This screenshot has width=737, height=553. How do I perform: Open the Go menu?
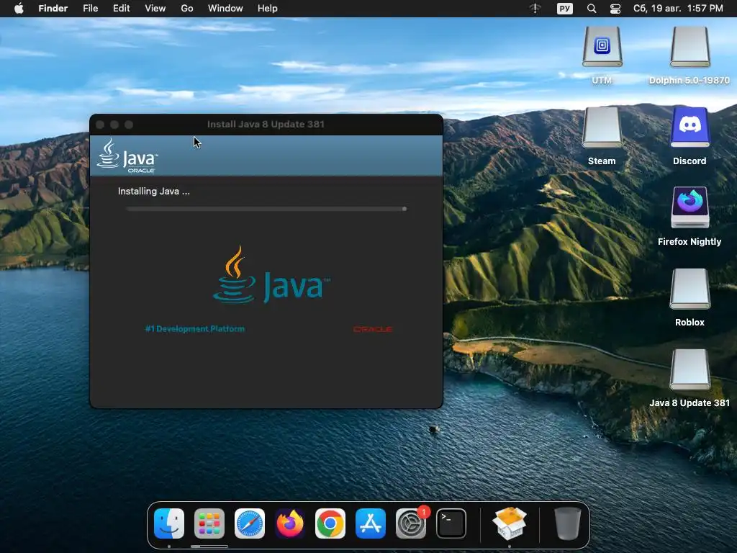pyautogui.click(x=187, y=9)
